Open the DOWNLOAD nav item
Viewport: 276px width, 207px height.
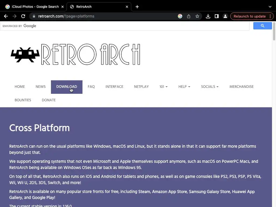67,87
